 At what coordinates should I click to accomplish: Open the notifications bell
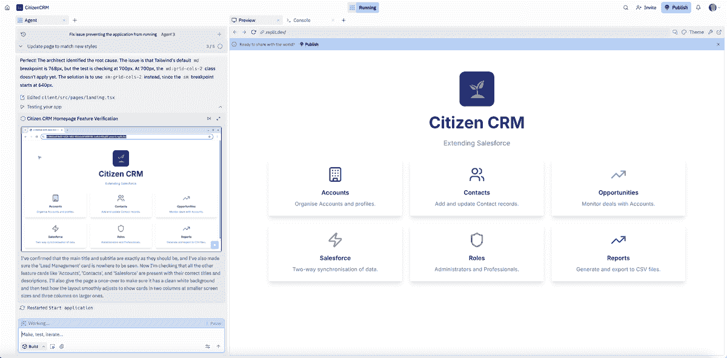tap(699, 8)
